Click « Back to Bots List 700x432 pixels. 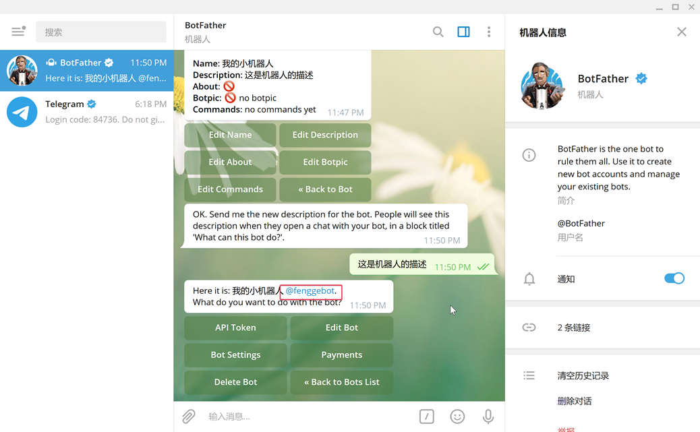pyautogui.click(x=341, y=382)
